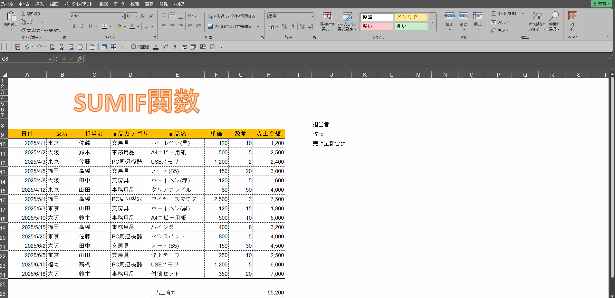Open the Arial font name dropdown
This screenshot has height=298, width=615.
coord(122,16)
